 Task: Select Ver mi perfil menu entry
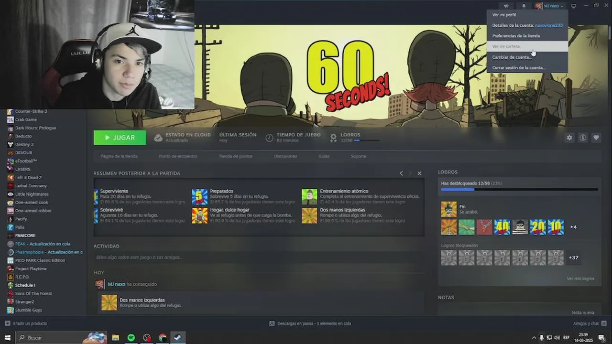(527, 15)
